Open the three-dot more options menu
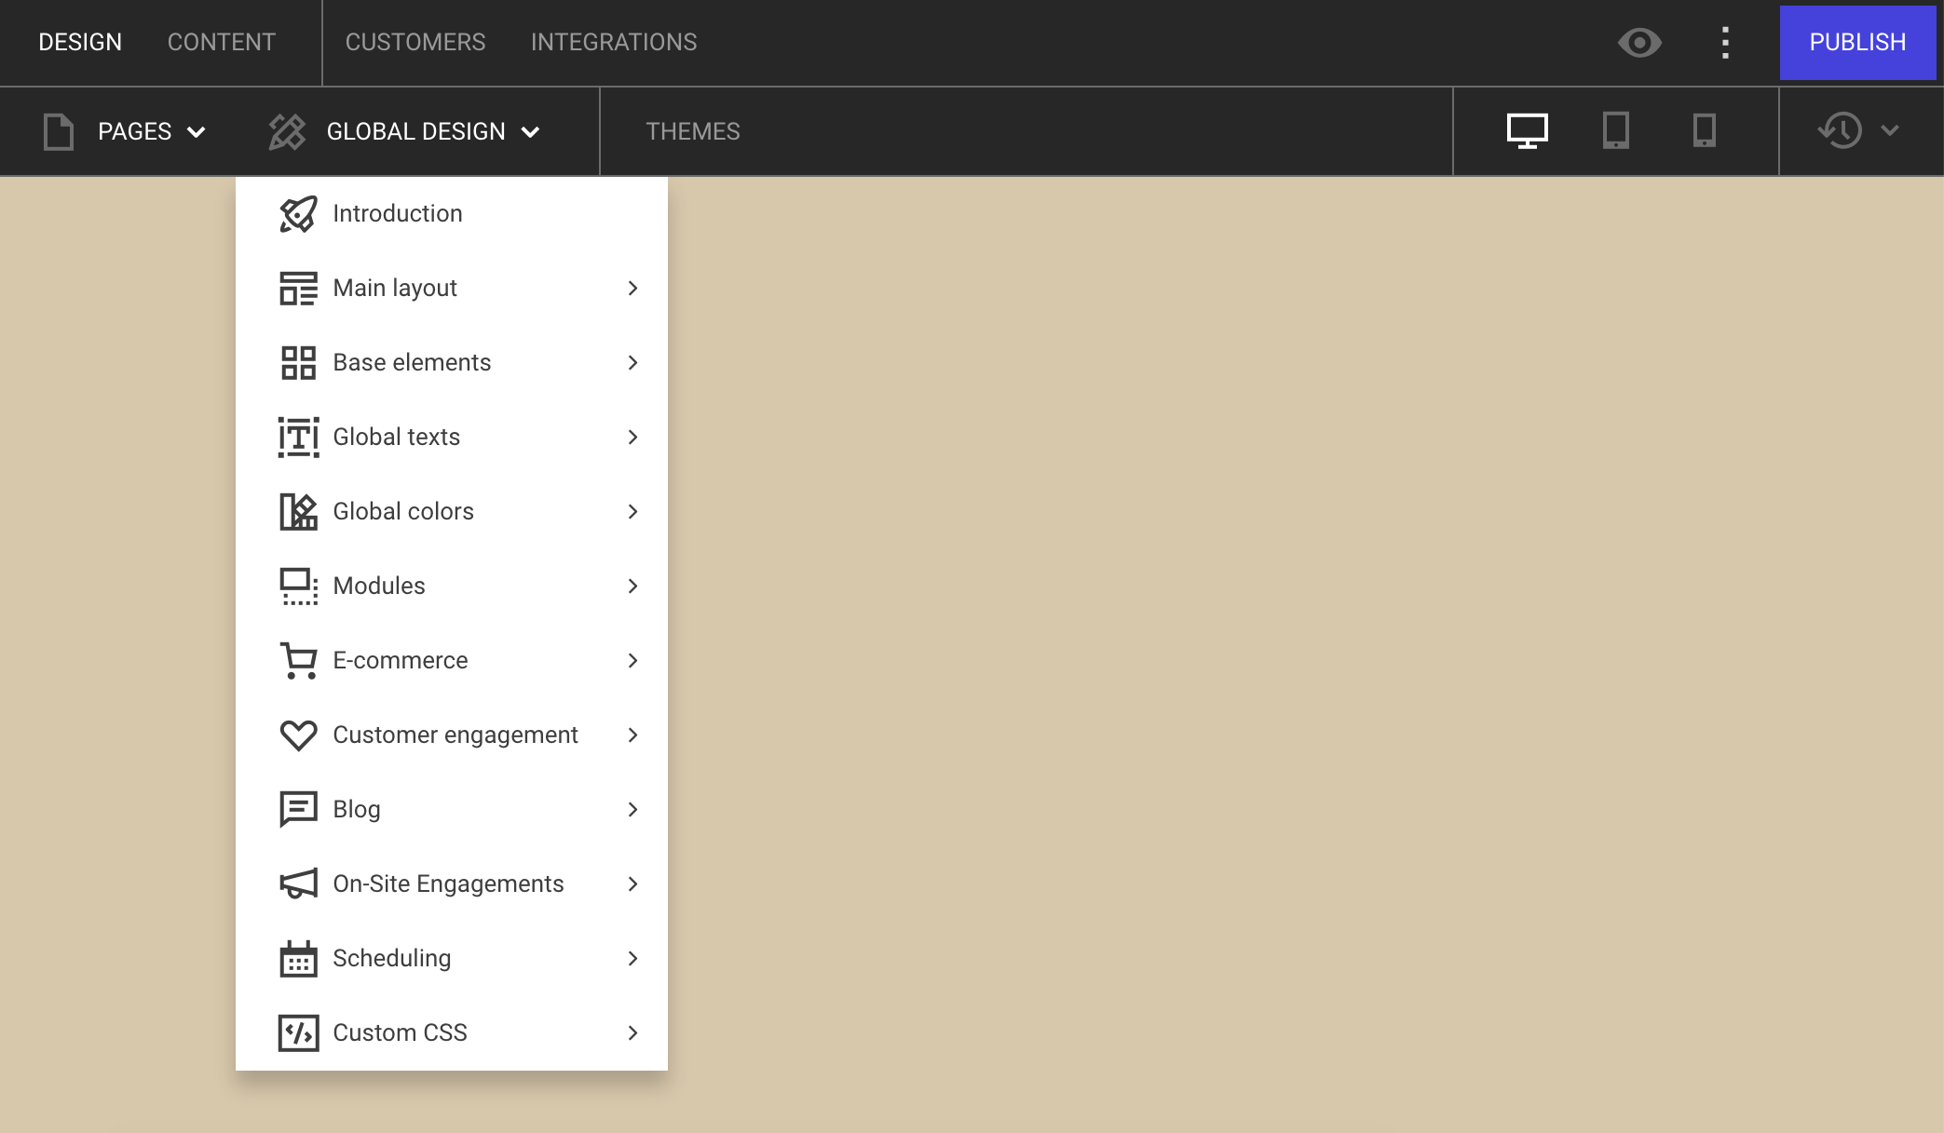1944x1133 pixels. click(x=1725, y=43)
